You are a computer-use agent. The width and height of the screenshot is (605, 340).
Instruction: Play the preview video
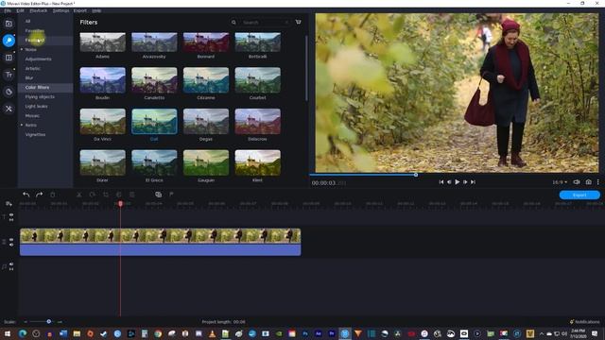point(458,182)
